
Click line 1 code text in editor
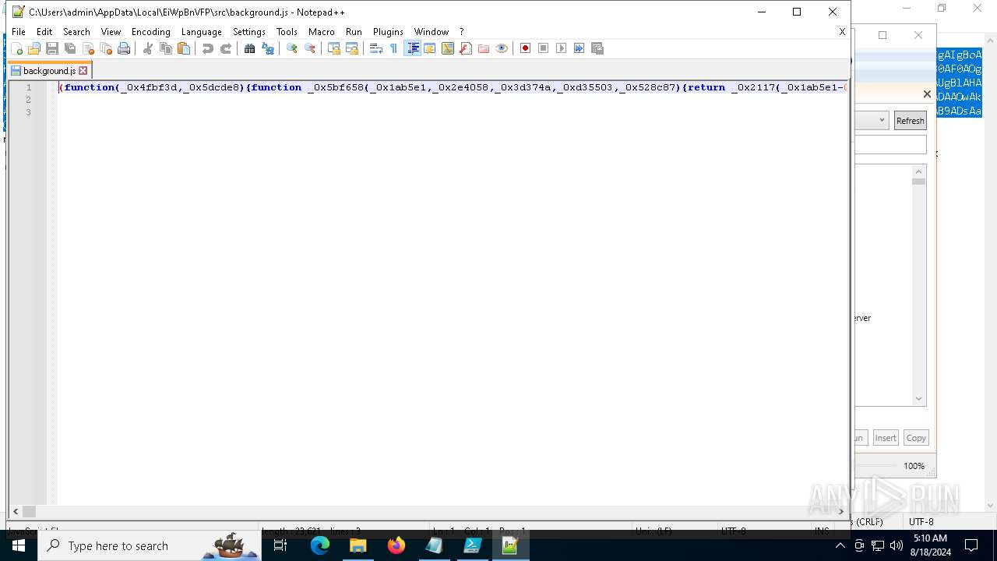(453, 87)
